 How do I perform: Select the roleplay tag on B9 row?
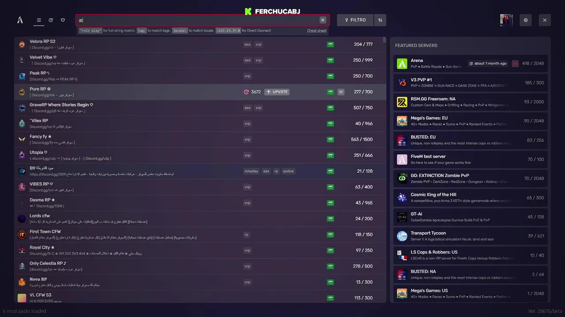(x=251, y=171)
